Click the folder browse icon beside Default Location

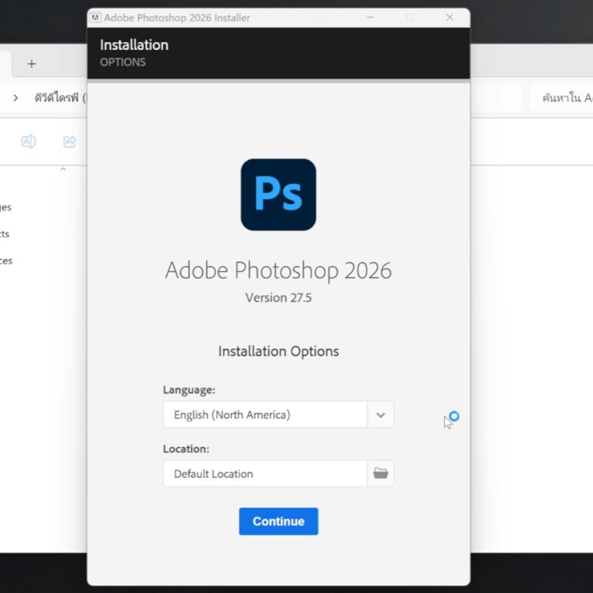380,473
